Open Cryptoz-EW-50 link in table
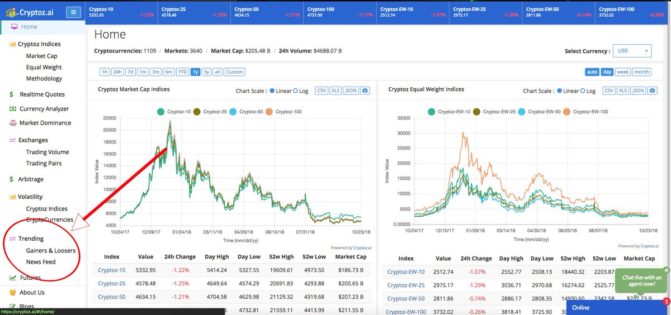 click(406, 299)
